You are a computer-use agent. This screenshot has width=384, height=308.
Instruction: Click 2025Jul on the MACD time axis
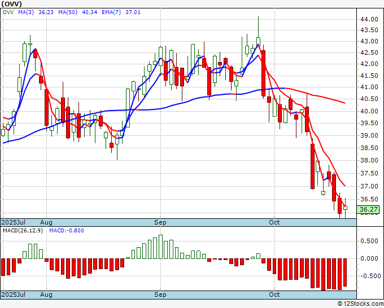tap(14, 295)
